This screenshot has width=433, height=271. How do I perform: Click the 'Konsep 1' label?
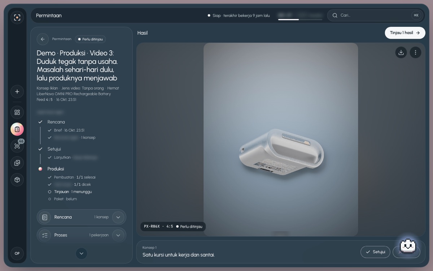[x=149, y=248]
